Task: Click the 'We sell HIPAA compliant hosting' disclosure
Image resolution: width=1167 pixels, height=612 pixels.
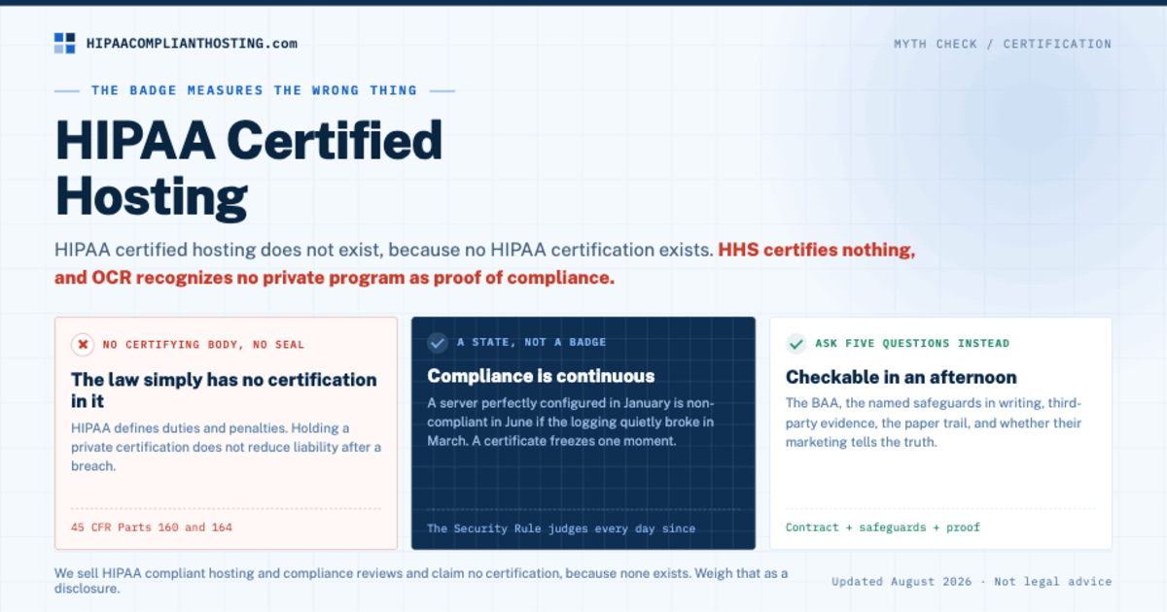Action: click(421, 581)
